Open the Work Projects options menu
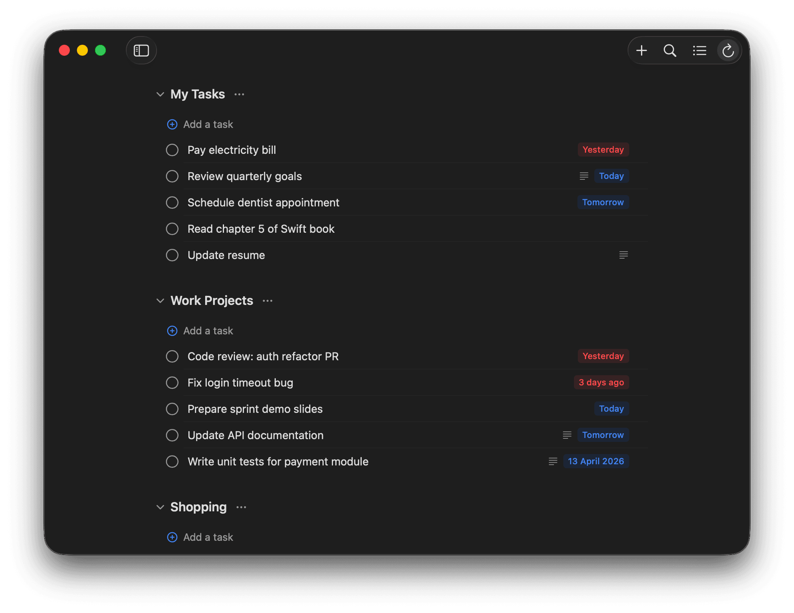Screen dimensions: 794x613 [267, 301]
